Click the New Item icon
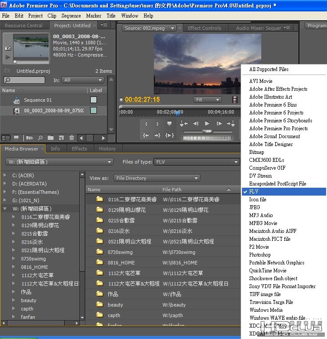Screen dimensions: 327x339 [61, 138]
